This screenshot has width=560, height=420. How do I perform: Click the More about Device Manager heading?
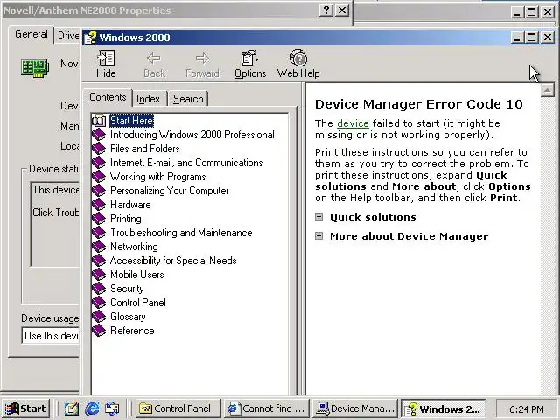pyautogui.click(x=409, y=236)
